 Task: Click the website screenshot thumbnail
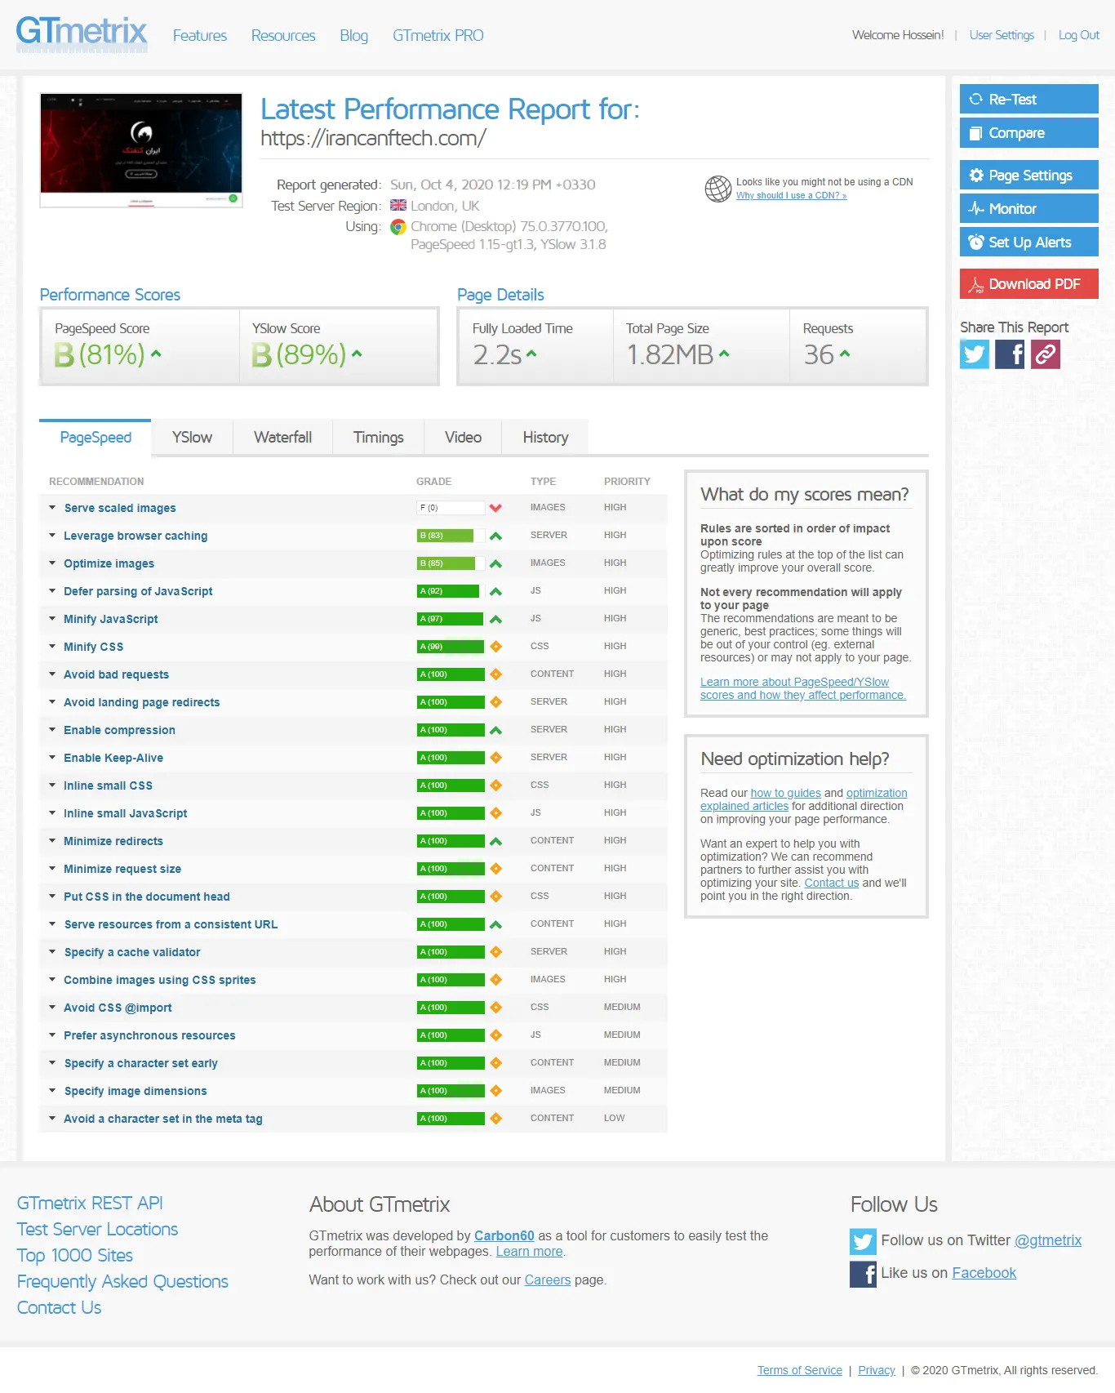tap(141, 150)
